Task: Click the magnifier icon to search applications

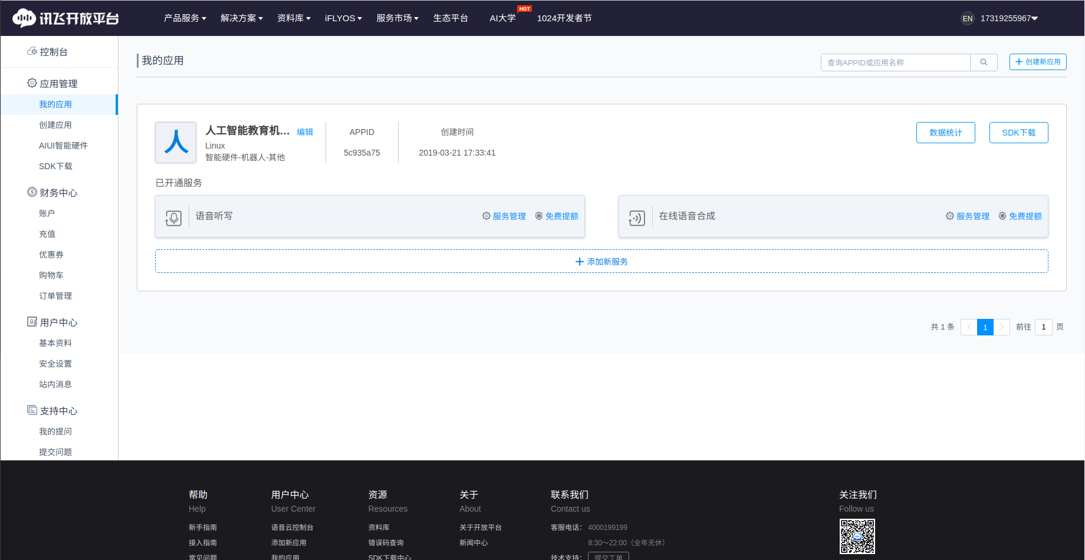Action: (983, 62)
